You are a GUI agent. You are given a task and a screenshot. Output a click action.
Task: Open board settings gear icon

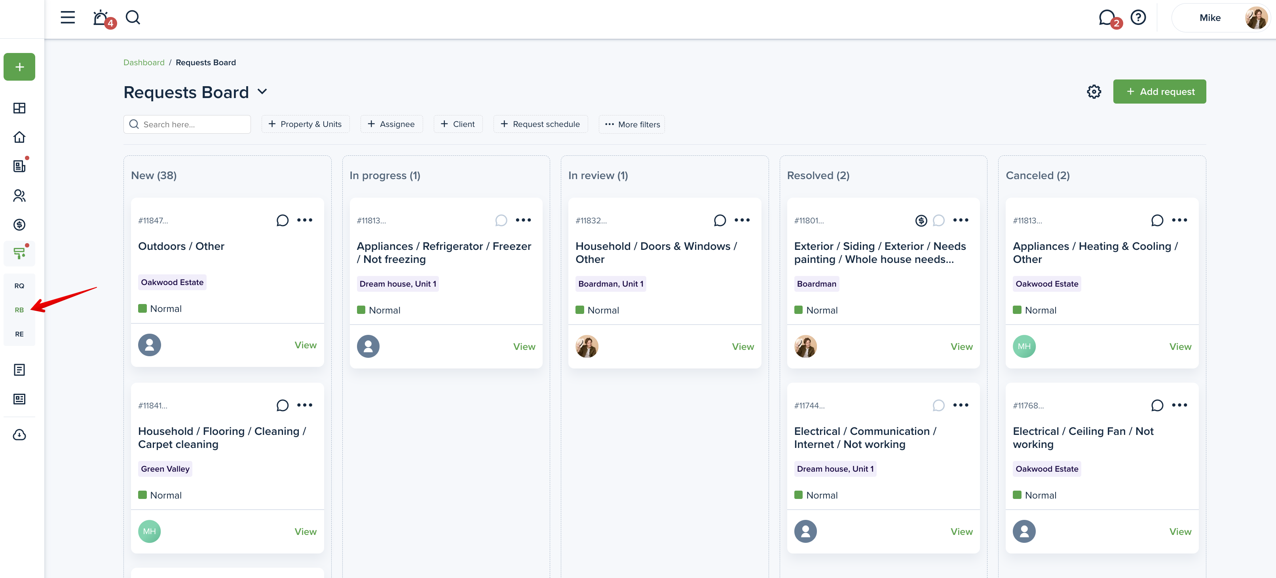pyautogui.click(x=1094, y=92)
